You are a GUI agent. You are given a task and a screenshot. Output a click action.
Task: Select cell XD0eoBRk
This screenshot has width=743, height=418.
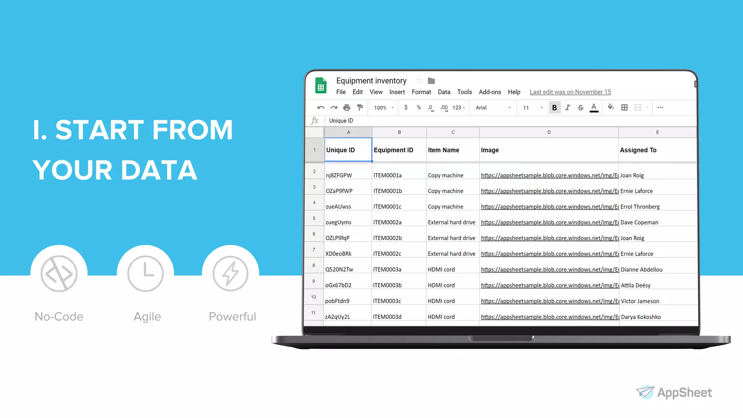click(x=348, y=250)
